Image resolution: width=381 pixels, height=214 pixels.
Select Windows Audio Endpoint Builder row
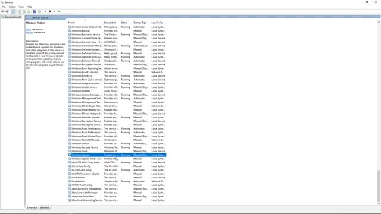click(117, 27)
